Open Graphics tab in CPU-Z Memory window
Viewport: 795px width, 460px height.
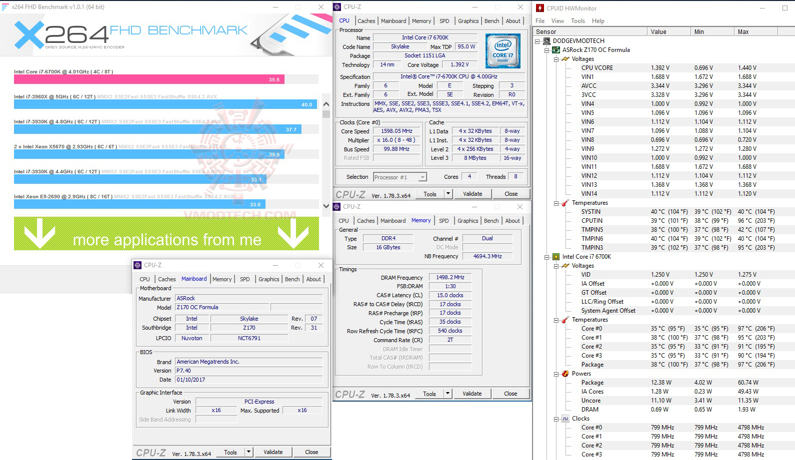pos(468,221)
